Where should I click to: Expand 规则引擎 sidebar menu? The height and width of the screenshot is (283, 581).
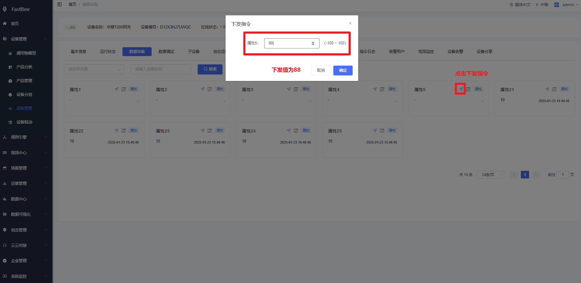(26, 137)
